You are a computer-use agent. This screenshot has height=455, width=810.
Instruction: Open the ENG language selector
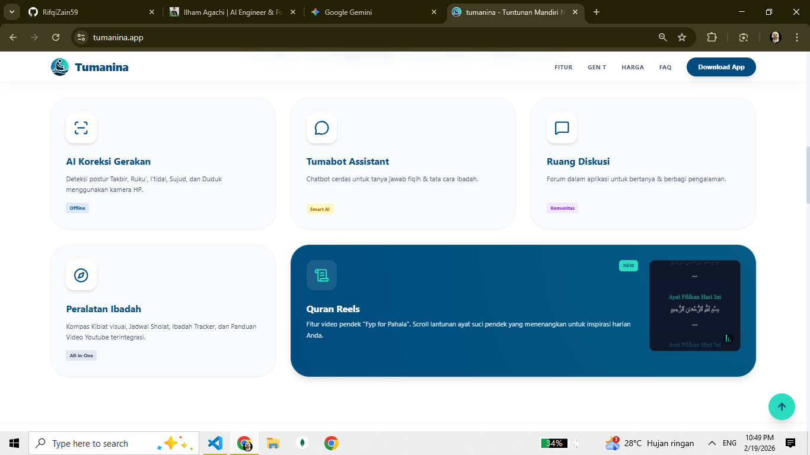pyautogui.click(x=729, y=443)
